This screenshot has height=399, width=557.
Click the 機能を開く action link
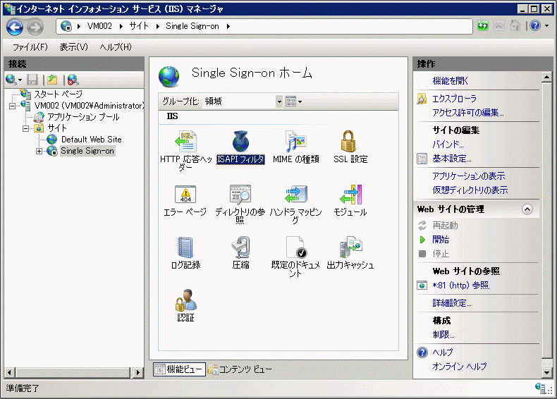click(x=450, y=81)
